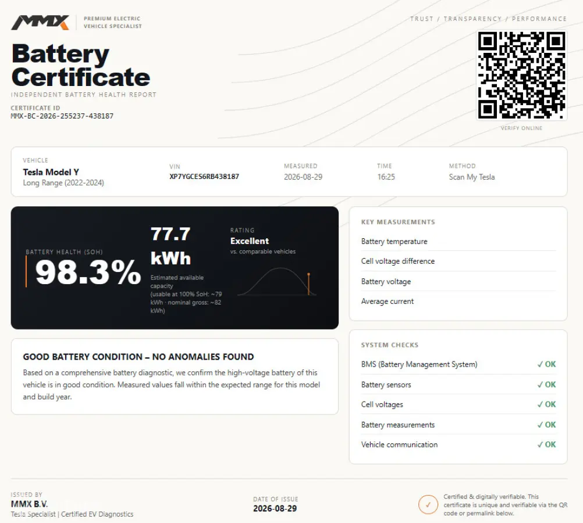Click the OK checkmark for Cell voltages
Image resolution: width=583 pixels, height=523 pixels.
point(546,404)
